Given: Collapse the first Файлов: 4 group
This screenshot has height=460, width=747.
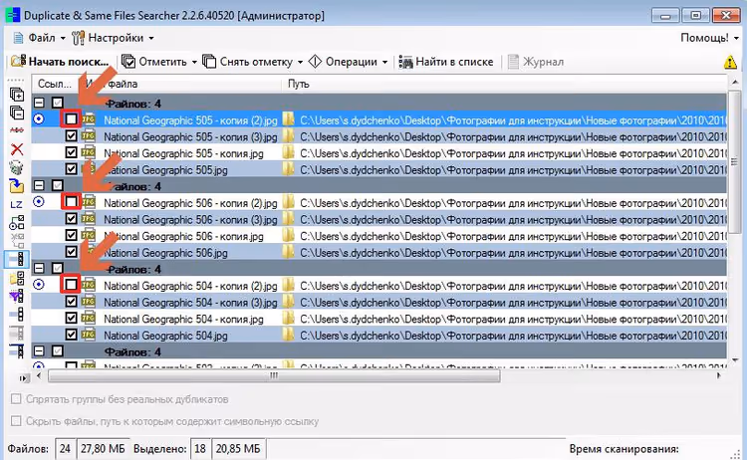Looking at the screenshot, I should click(39, 103).
